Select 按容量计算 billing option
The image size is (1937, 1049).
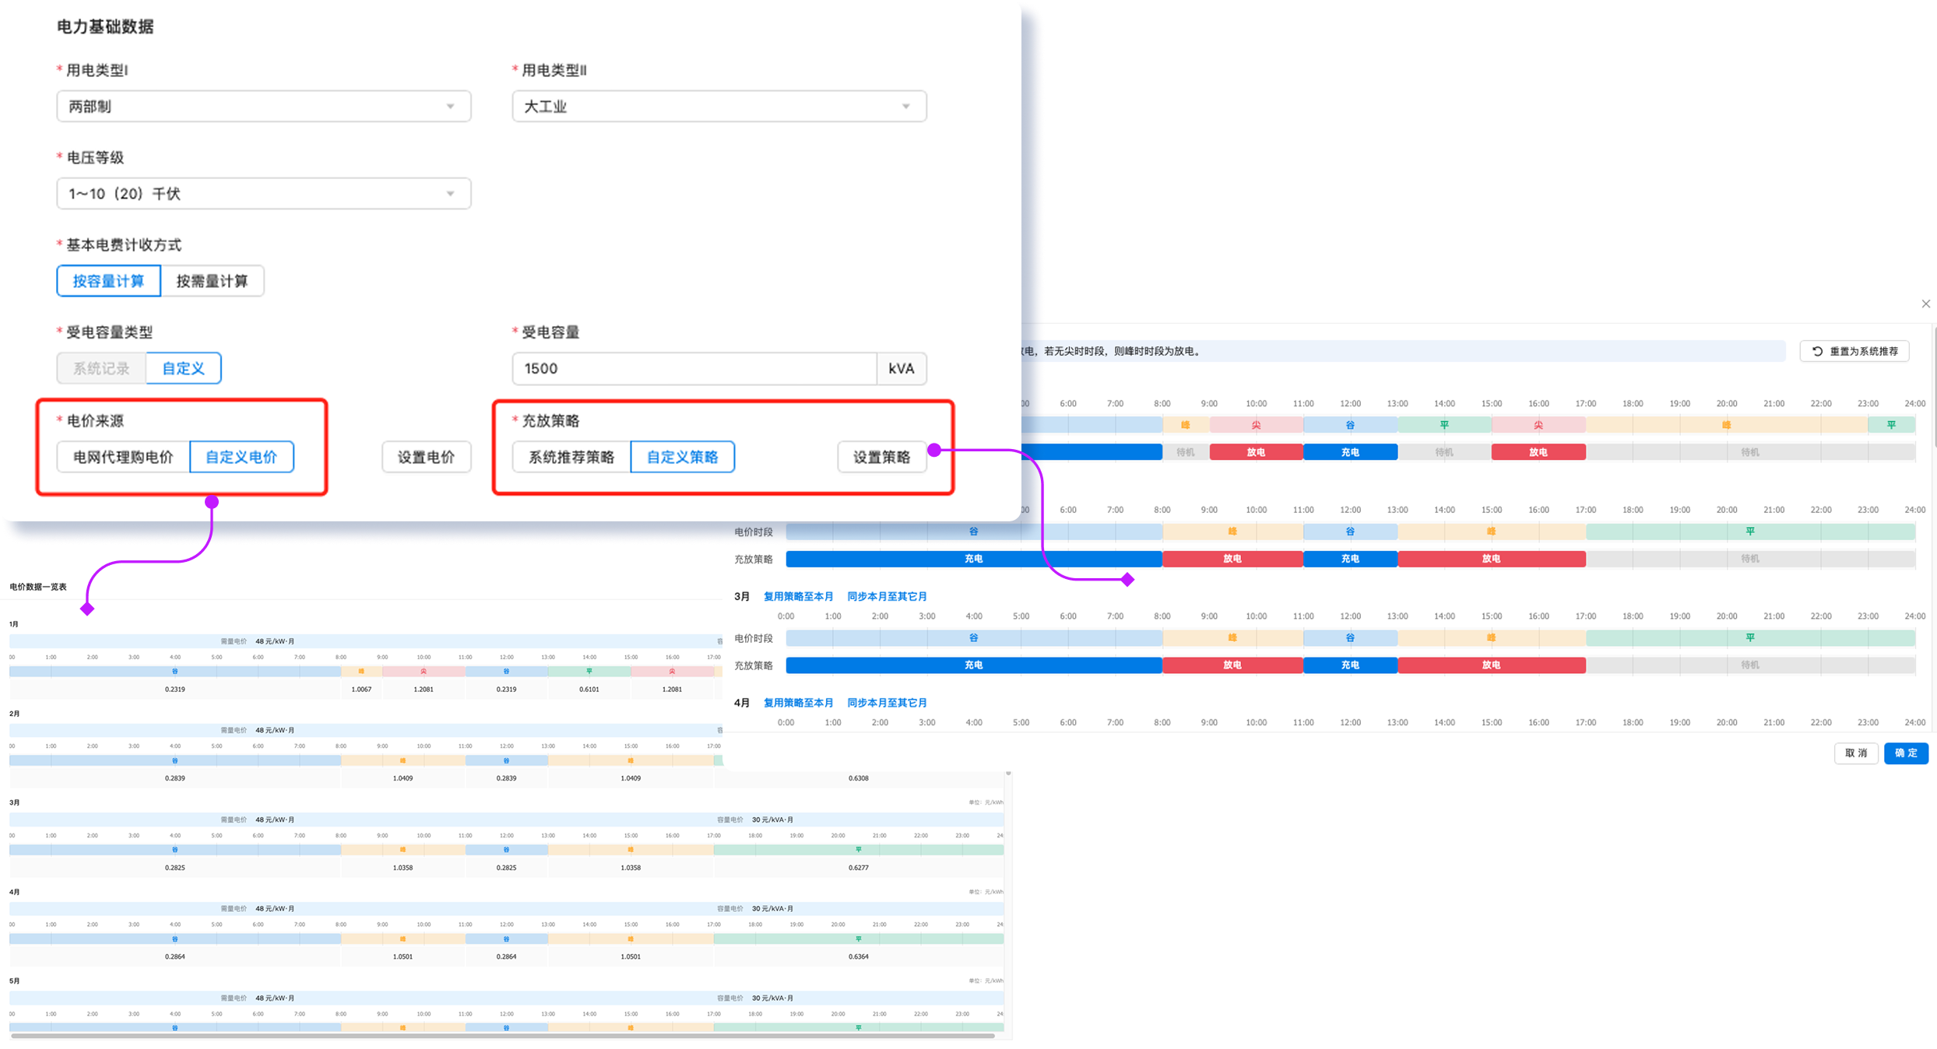pyautogui.click(x=109, y=281)
